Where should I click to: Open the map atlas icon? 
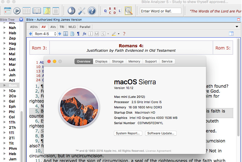[47, 11]
